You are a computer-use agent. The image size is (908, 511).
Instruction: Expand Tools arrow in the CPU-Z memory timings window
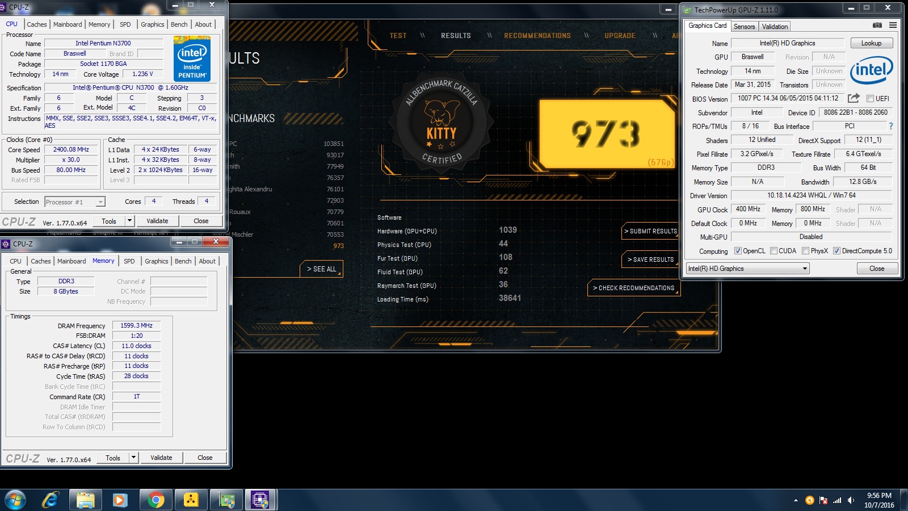click(x=133, y=458)
